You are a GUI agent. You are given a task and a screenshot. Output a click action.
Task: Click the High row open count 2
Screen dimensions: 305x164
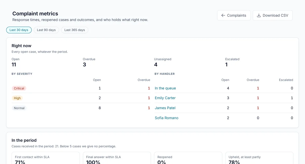point(100,98)
